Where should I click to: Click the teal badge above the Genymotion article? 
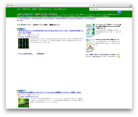point(24,29)
